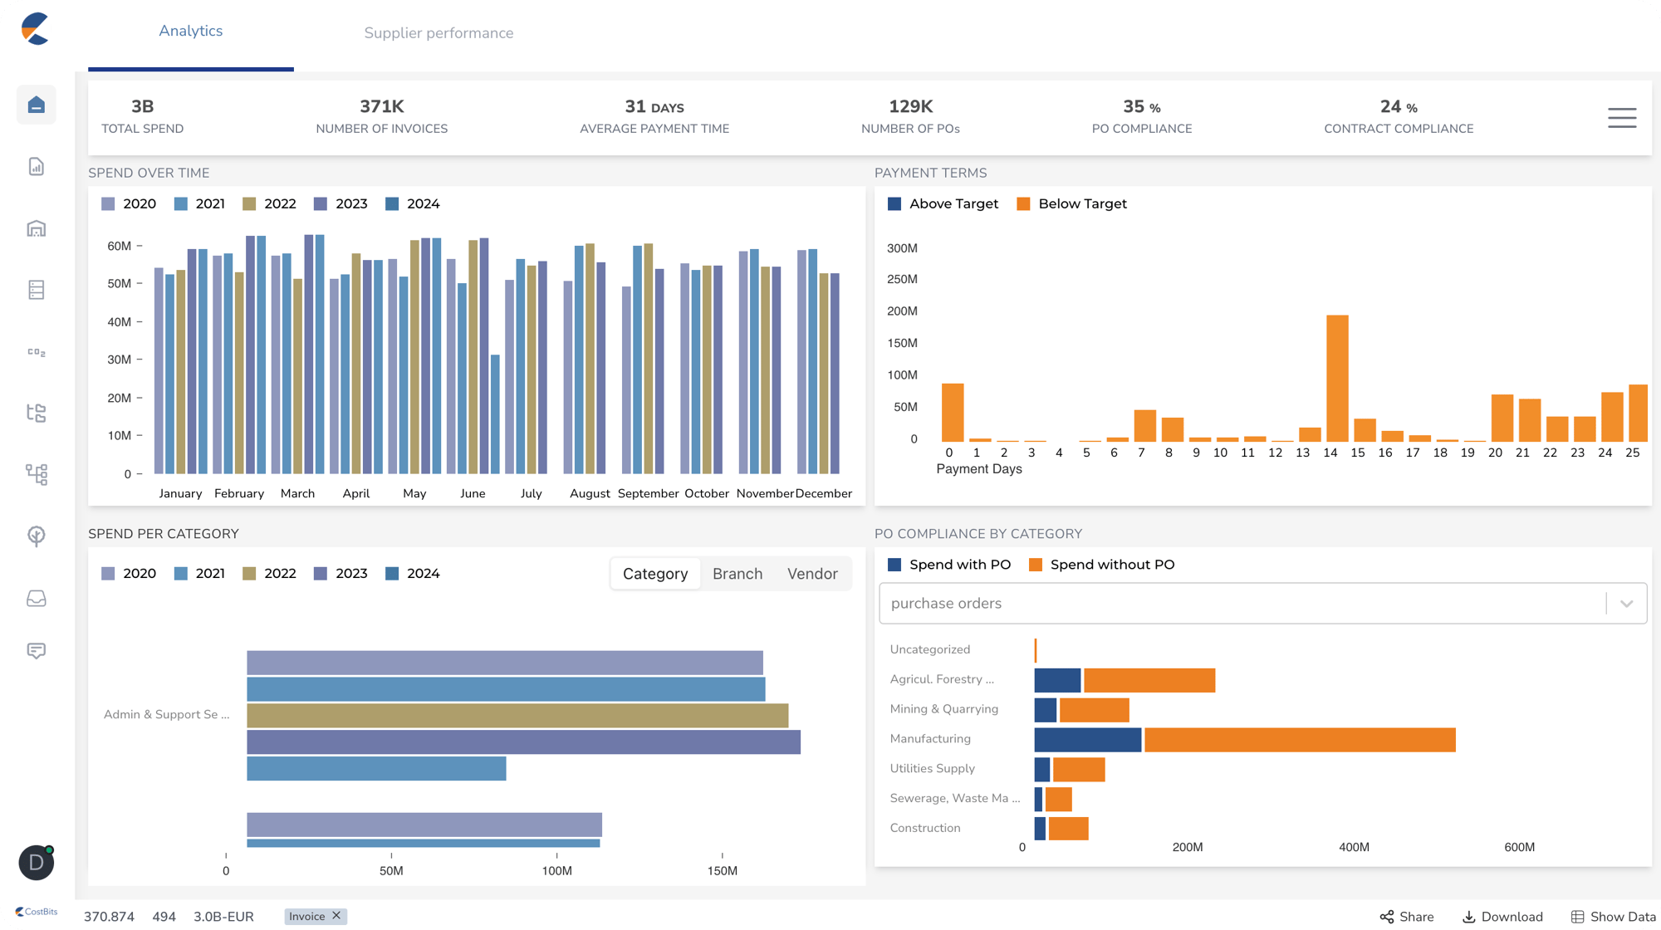This screenshot has width=1661, height=930.
Task: Open the home dashboard sidebar icon
Action: click(x=37, y=105)
